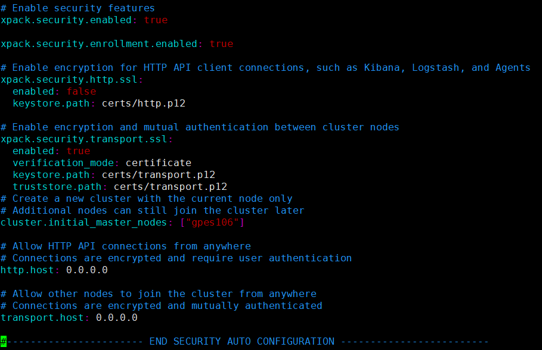Click the 'Create a new cluster' comment
The height and width of the screenshot is (350, 542).
[x=147, y=198]
